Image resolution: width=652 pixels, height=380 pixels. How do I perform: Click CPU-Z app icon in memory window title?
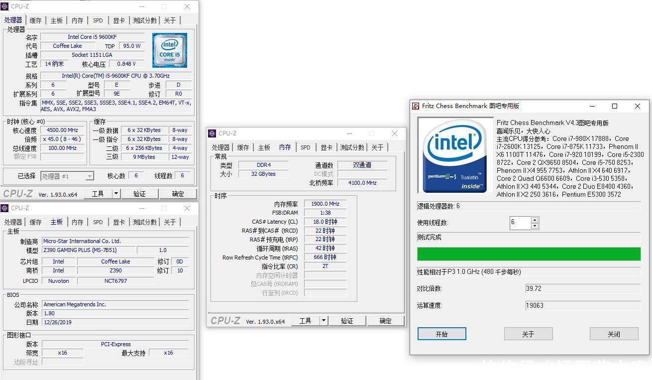click(x=212, y=133)
